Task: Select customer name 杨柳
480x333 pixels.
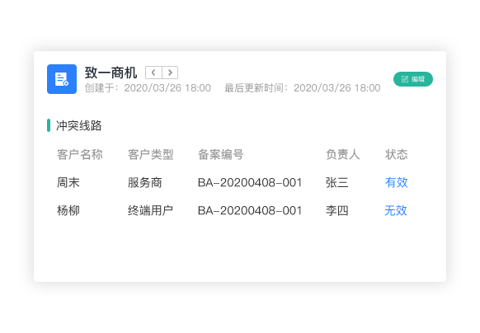Action: [x=68, y=210]
